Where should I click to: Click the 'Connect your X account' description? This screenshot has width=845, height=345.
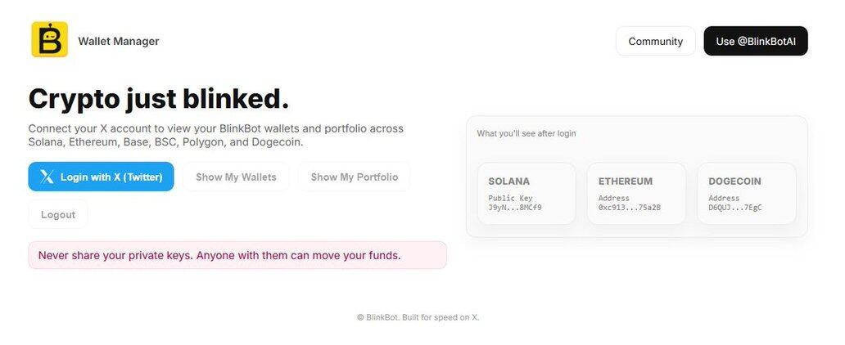(x=215, y=135)
